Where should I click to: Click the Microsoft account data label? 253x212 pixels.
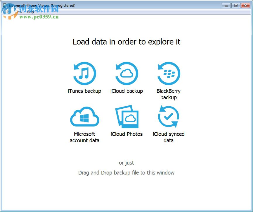click(84, 137)
